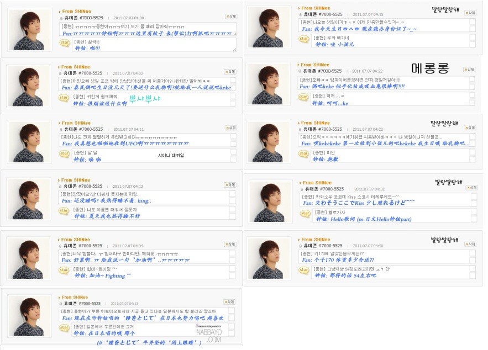
Task: Click the phone icon beside 휴대폰 in 04:11 message
Action: 61,129
